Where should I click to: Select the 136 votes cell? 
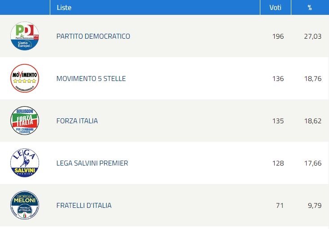(278, 78)
